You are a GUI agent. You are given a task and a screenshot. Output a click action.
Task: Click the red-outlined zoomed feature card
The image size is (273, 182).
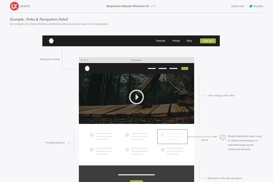(172, 136)
